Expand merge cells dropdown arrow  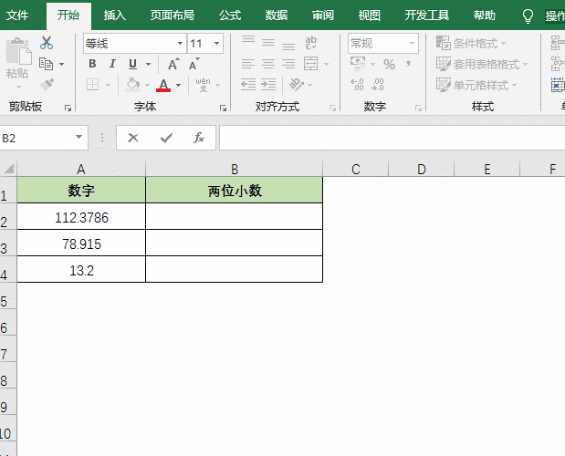327,65
